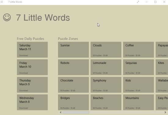Download the Saturday March 11 puzzle
168x115 pixels.
pos(32,50)
